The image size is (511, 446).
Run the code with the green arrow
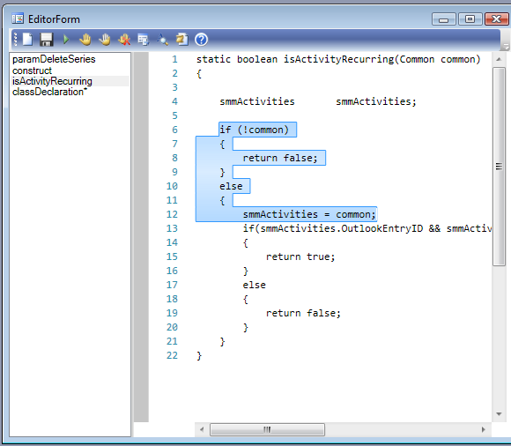(66, 40)
